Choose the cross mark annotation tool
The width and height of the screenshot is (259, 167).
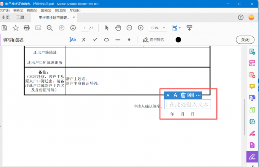point(84,39)
